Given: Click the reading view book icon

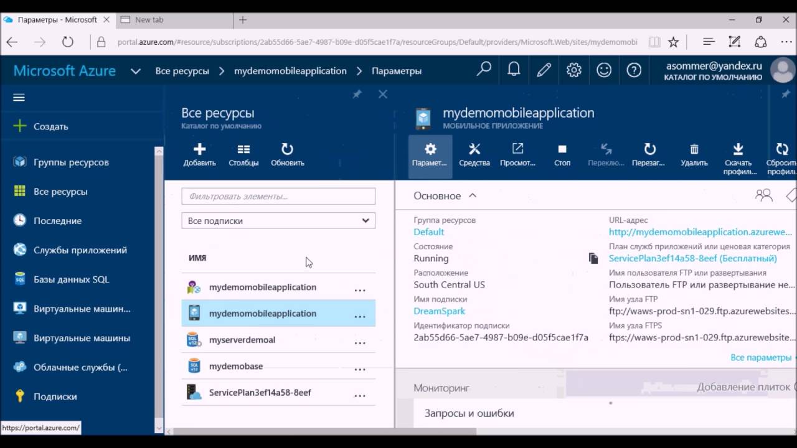Looking at the screenshot, I should point(654,42).
